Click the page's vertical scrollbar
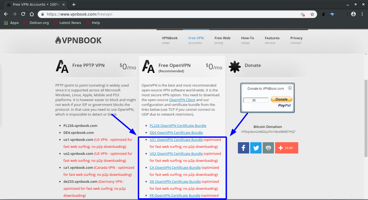 click(366, 118)
